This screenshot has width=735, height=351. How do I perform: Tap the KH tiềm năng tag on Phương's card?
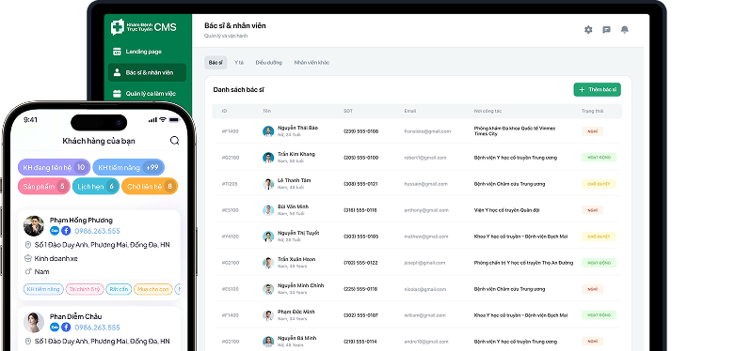43,289
